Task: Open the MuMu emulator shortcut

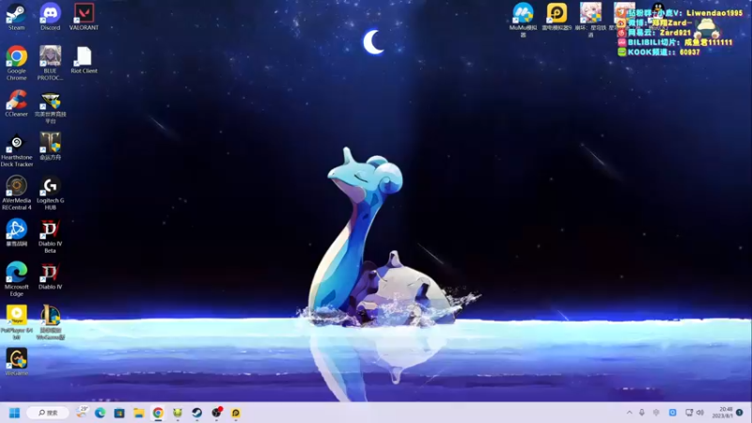Action: [523, 19]
